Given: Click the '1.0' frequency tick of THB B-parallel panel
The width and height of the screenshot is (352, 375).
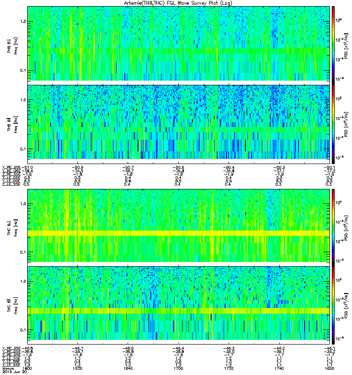Looking at the screenshot, I should [23, 100].
